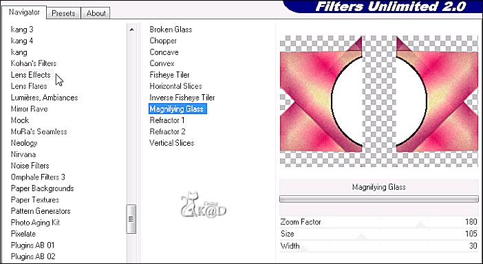Select Refractor 2 in filter list

pyautogui.click(x=167, y=132)
